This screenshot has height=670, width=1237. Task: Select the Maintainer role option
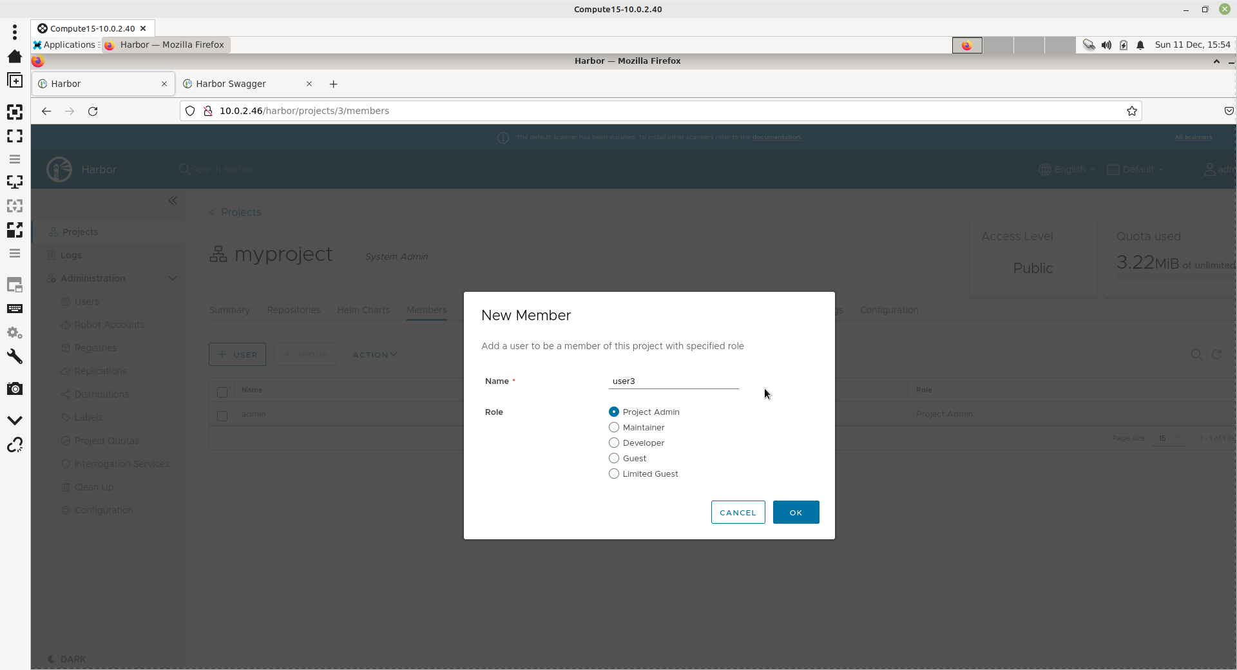[614, 427]
